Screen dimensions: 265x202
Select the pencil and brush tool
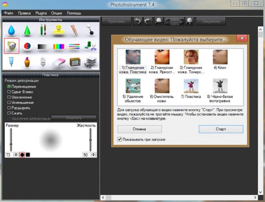coord(43,29)
